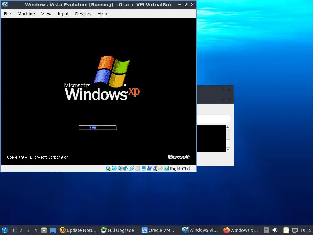Switch to desktop 3 in the pager
Image resolution: width=313 pixels, height=235 pixels.
click(28, 230)
